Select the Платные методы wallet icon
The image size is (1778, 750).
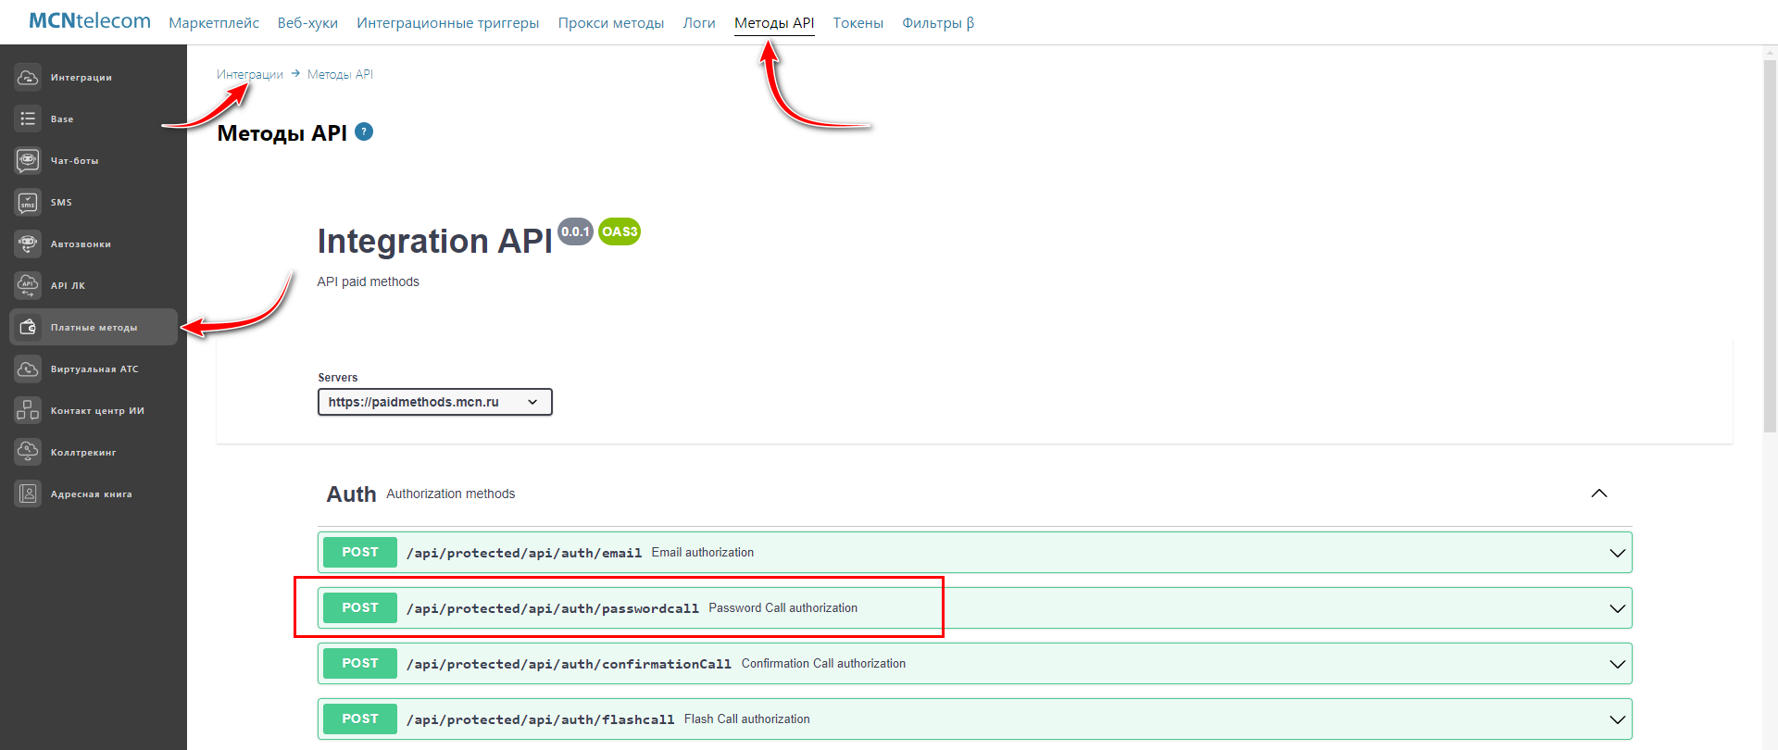28,328
